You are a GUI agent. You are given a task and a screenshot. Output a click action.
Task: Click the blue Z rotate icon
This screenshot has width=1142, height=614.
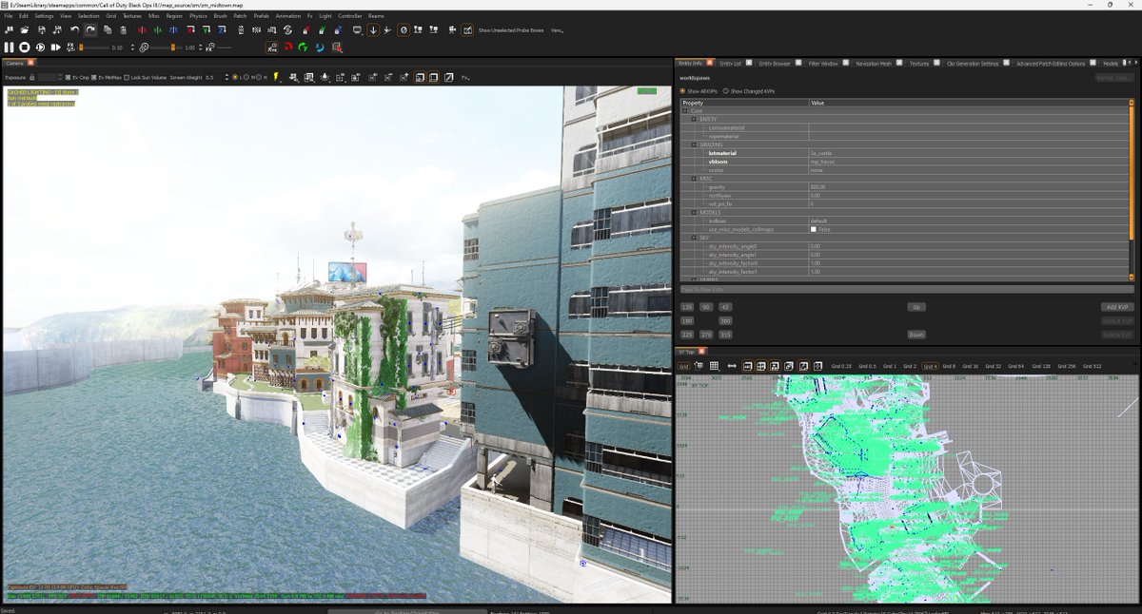pyautogui.click(x=222, y=29)
